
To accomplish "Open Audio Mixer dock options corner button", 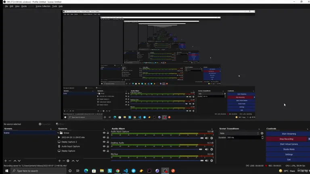I will coord(212,129).
